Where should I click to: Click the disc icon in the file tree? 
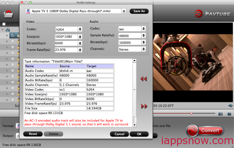(x=8, y=30)
